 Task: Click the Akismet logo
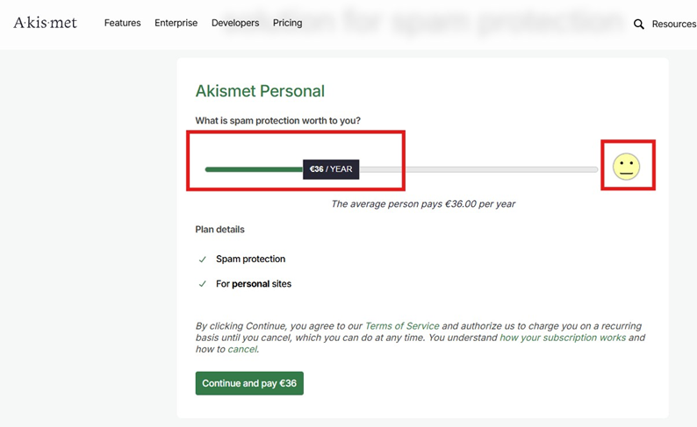[x=45, y=23]
